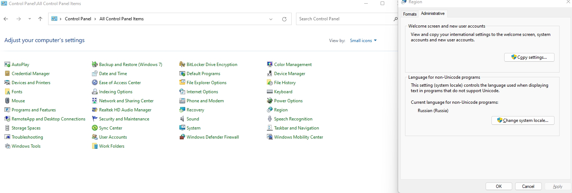Open the Network and Sharing Center link
The height and width of the screenshot is (193, 572).
coord(126,101)
